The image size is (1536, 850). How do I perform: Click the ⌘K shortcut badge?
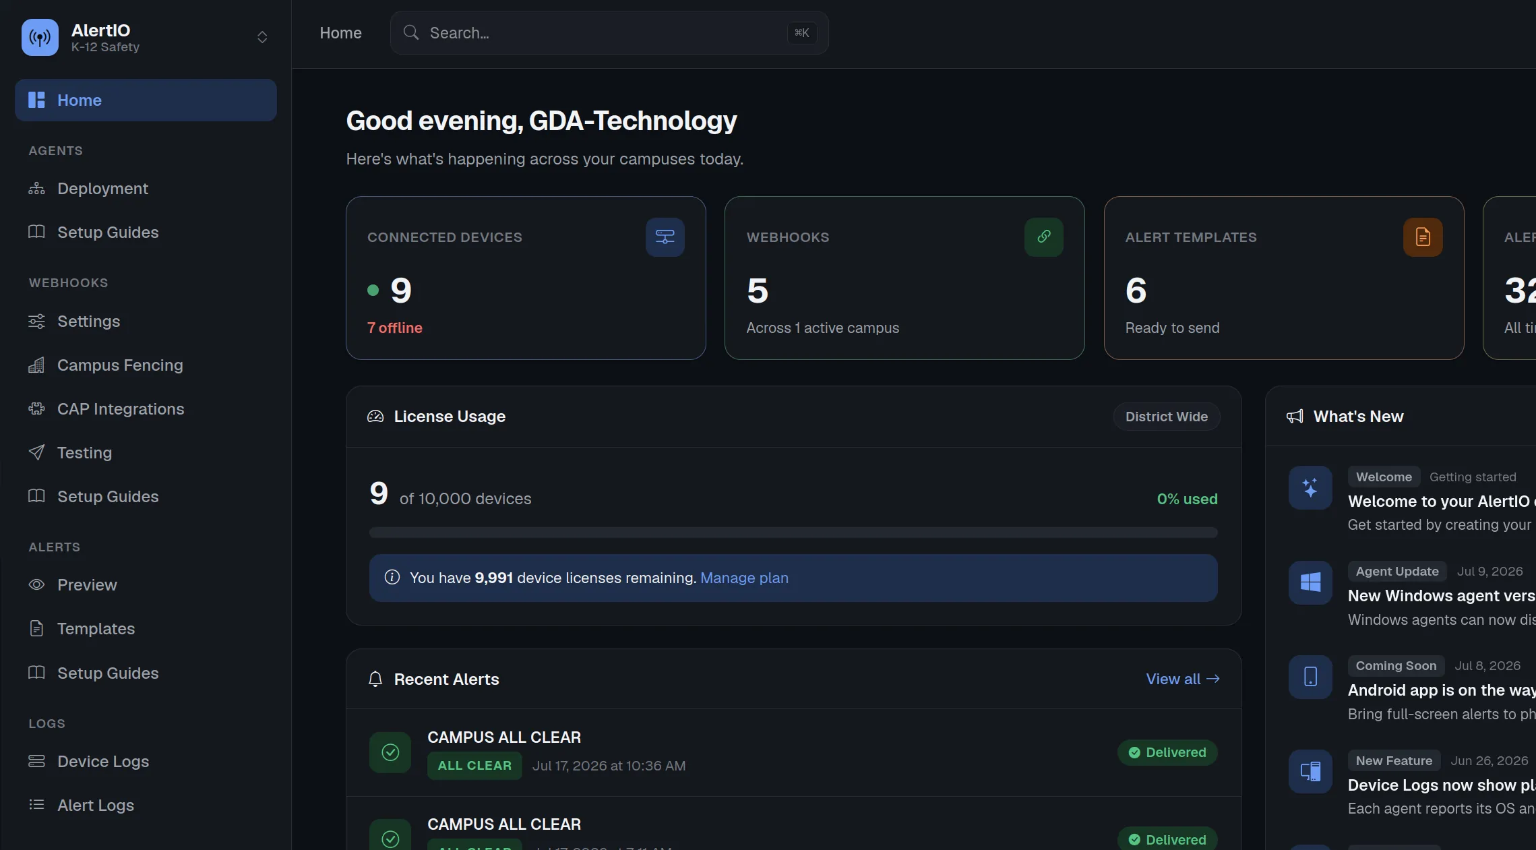(802, 33)
